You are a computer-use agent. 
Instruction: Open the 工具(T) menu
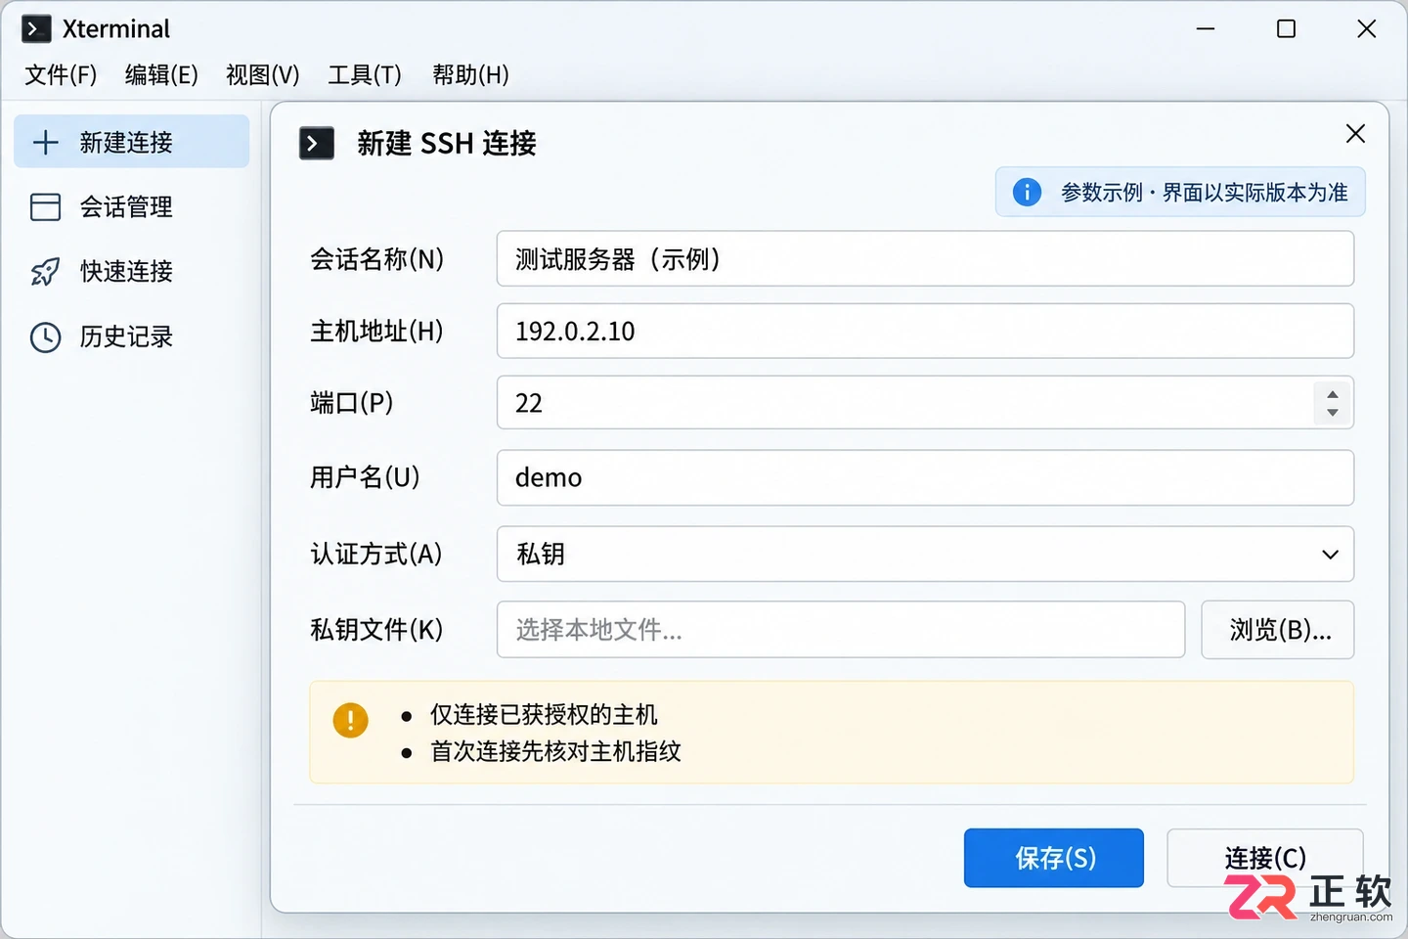click(365, 75)
